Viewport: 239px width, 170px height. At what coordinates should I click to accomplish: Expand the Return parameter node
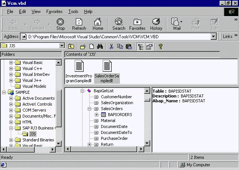point(90,144)
